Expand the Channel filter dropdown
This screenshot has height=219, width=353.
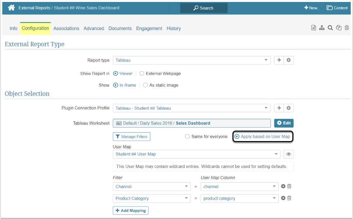pos(152,187)
